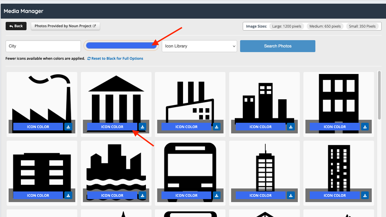Download the wide office building icon
Screen dimensions: 386x217
click(x=68, y=195)
